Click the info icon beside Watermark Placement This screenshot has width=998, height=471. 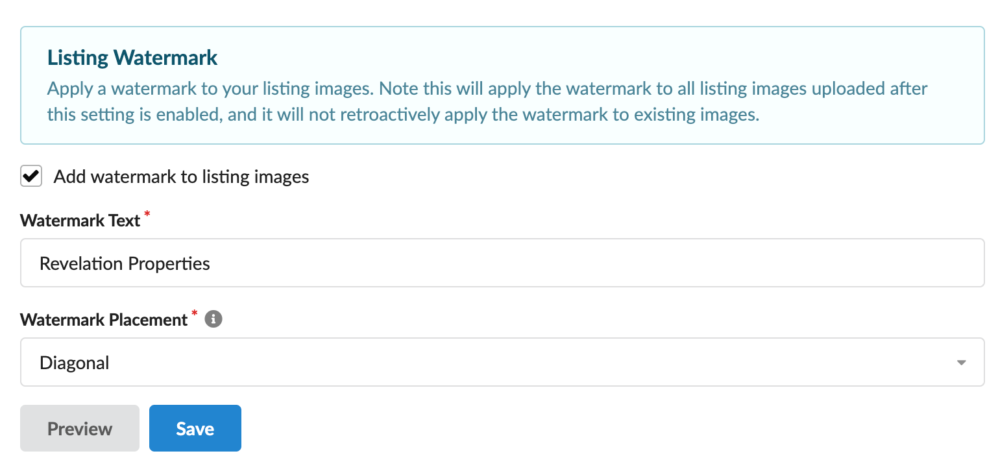click(x=213, y=319)
